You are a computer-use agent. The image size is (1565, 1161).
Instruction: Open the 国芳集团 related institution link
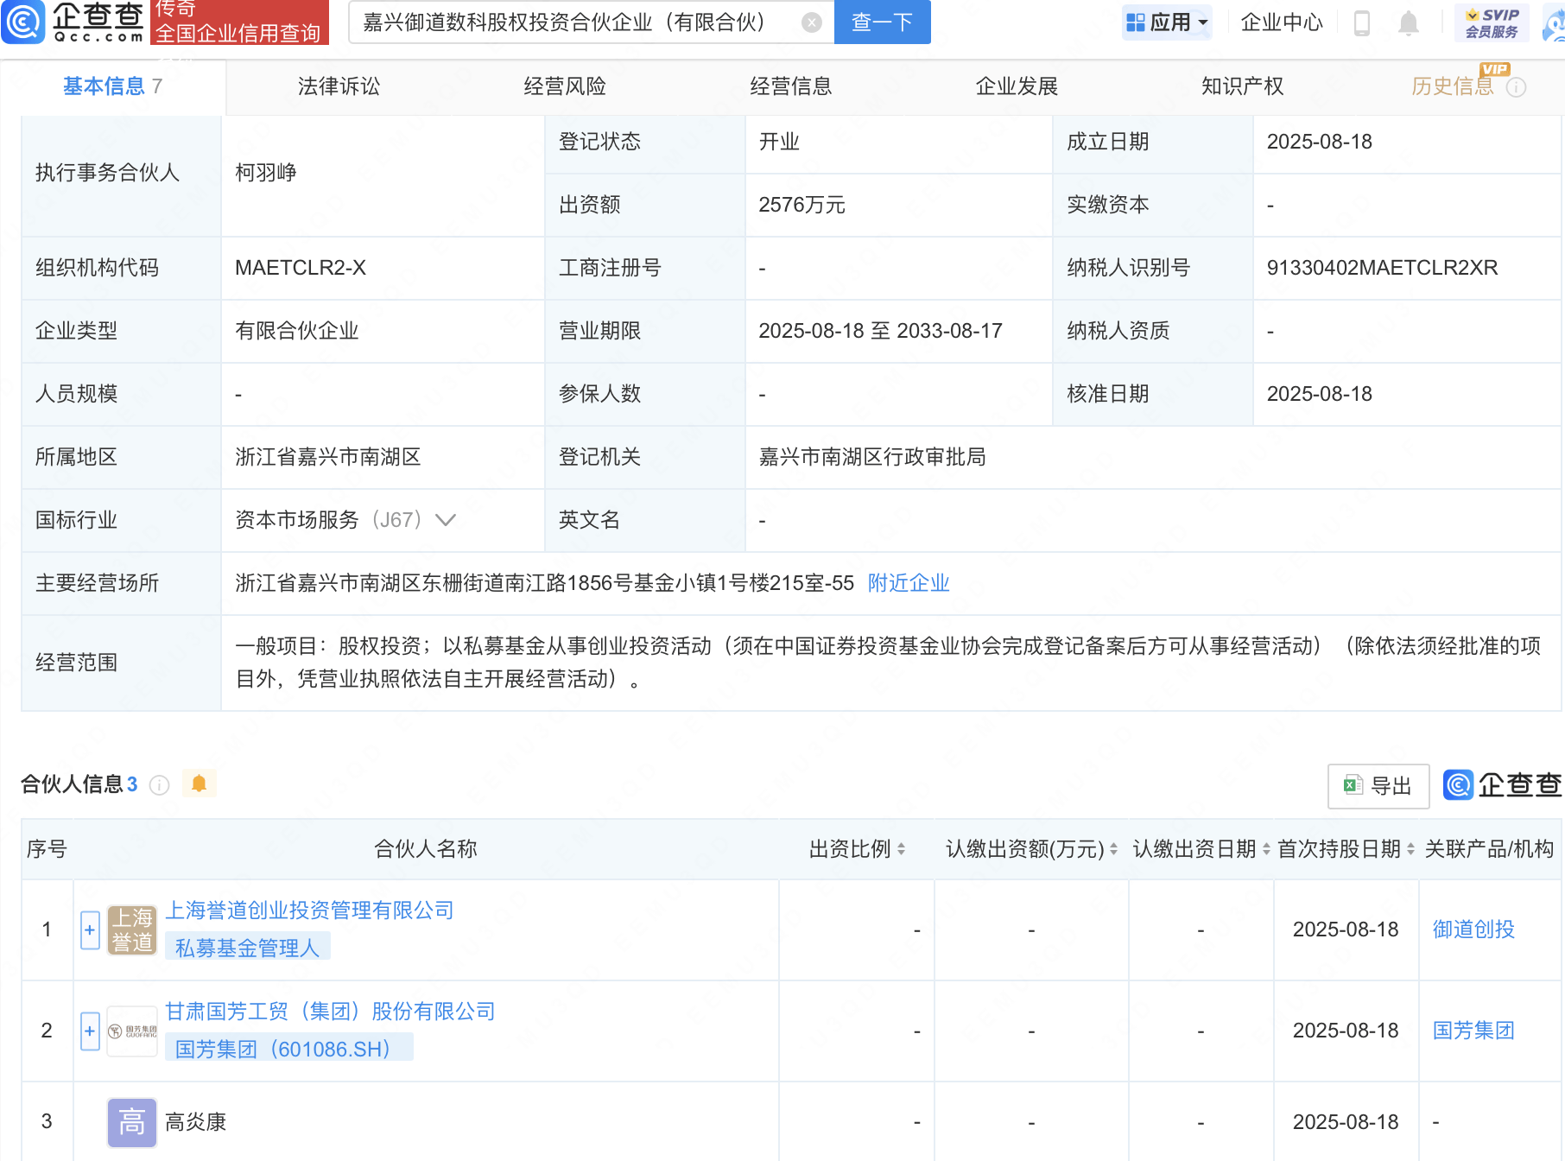tap(1473, 1031)
